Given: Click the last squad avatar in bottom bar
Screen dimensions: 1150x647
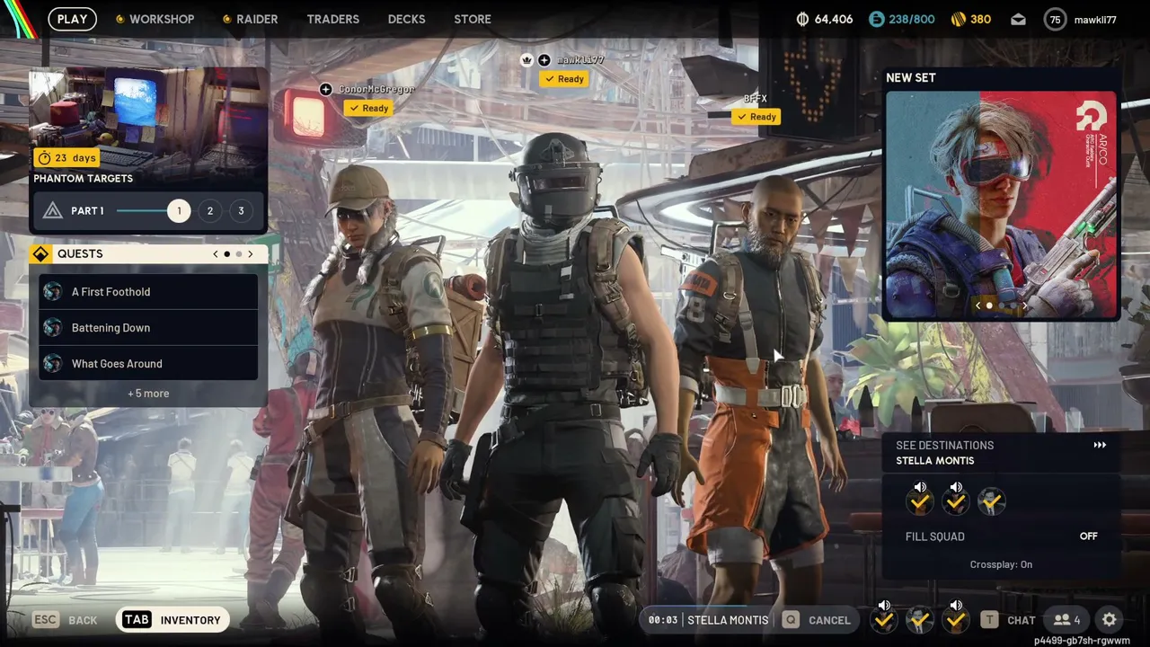Looking at the screenshot, I should [x=955, y=620].
